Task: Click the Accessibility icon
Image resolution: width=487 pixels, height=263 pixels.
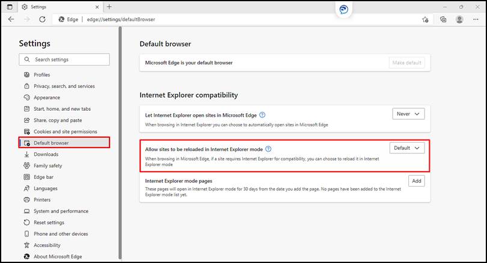Action: coord(26,245)
